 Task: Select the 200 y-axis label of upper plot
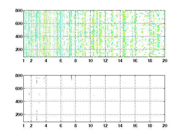[x=19, y=49]
